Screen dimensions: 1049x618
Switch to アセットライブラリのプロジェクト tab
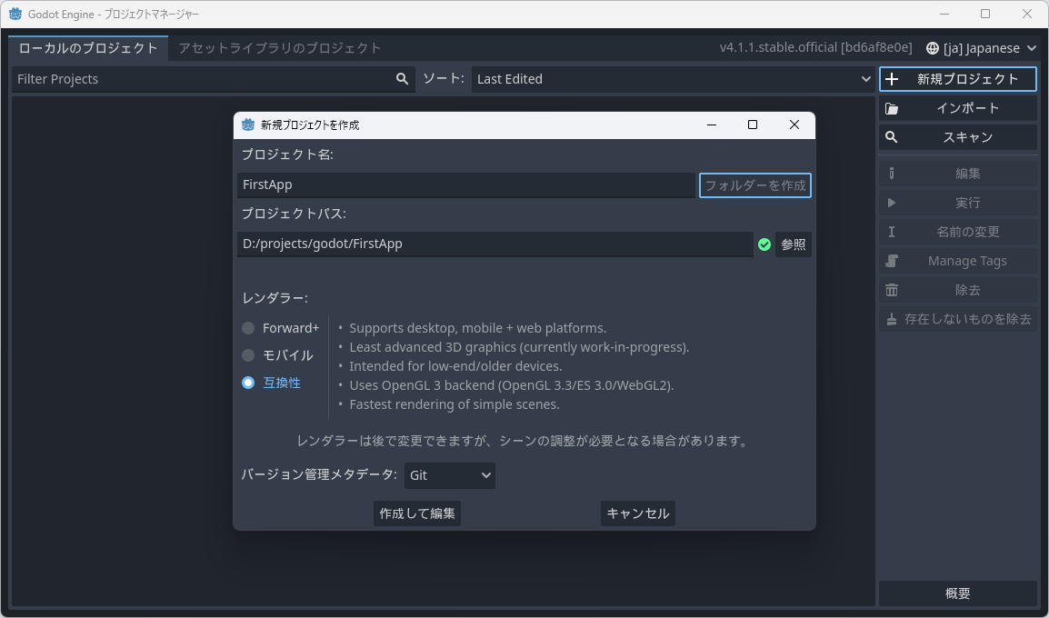pos(280,48)
